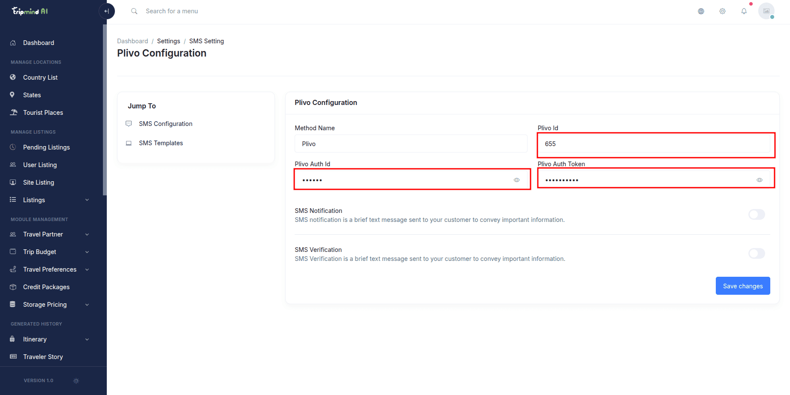
Task: Reveal the Plivo Auth Token value
Action: tap(760, 180)
